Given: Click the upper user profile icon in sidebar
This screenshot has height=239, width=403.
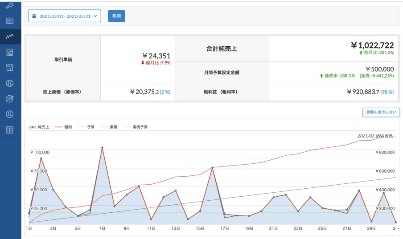Looking at the screenshot, I should pyautogui.click(x=9, y=83).
